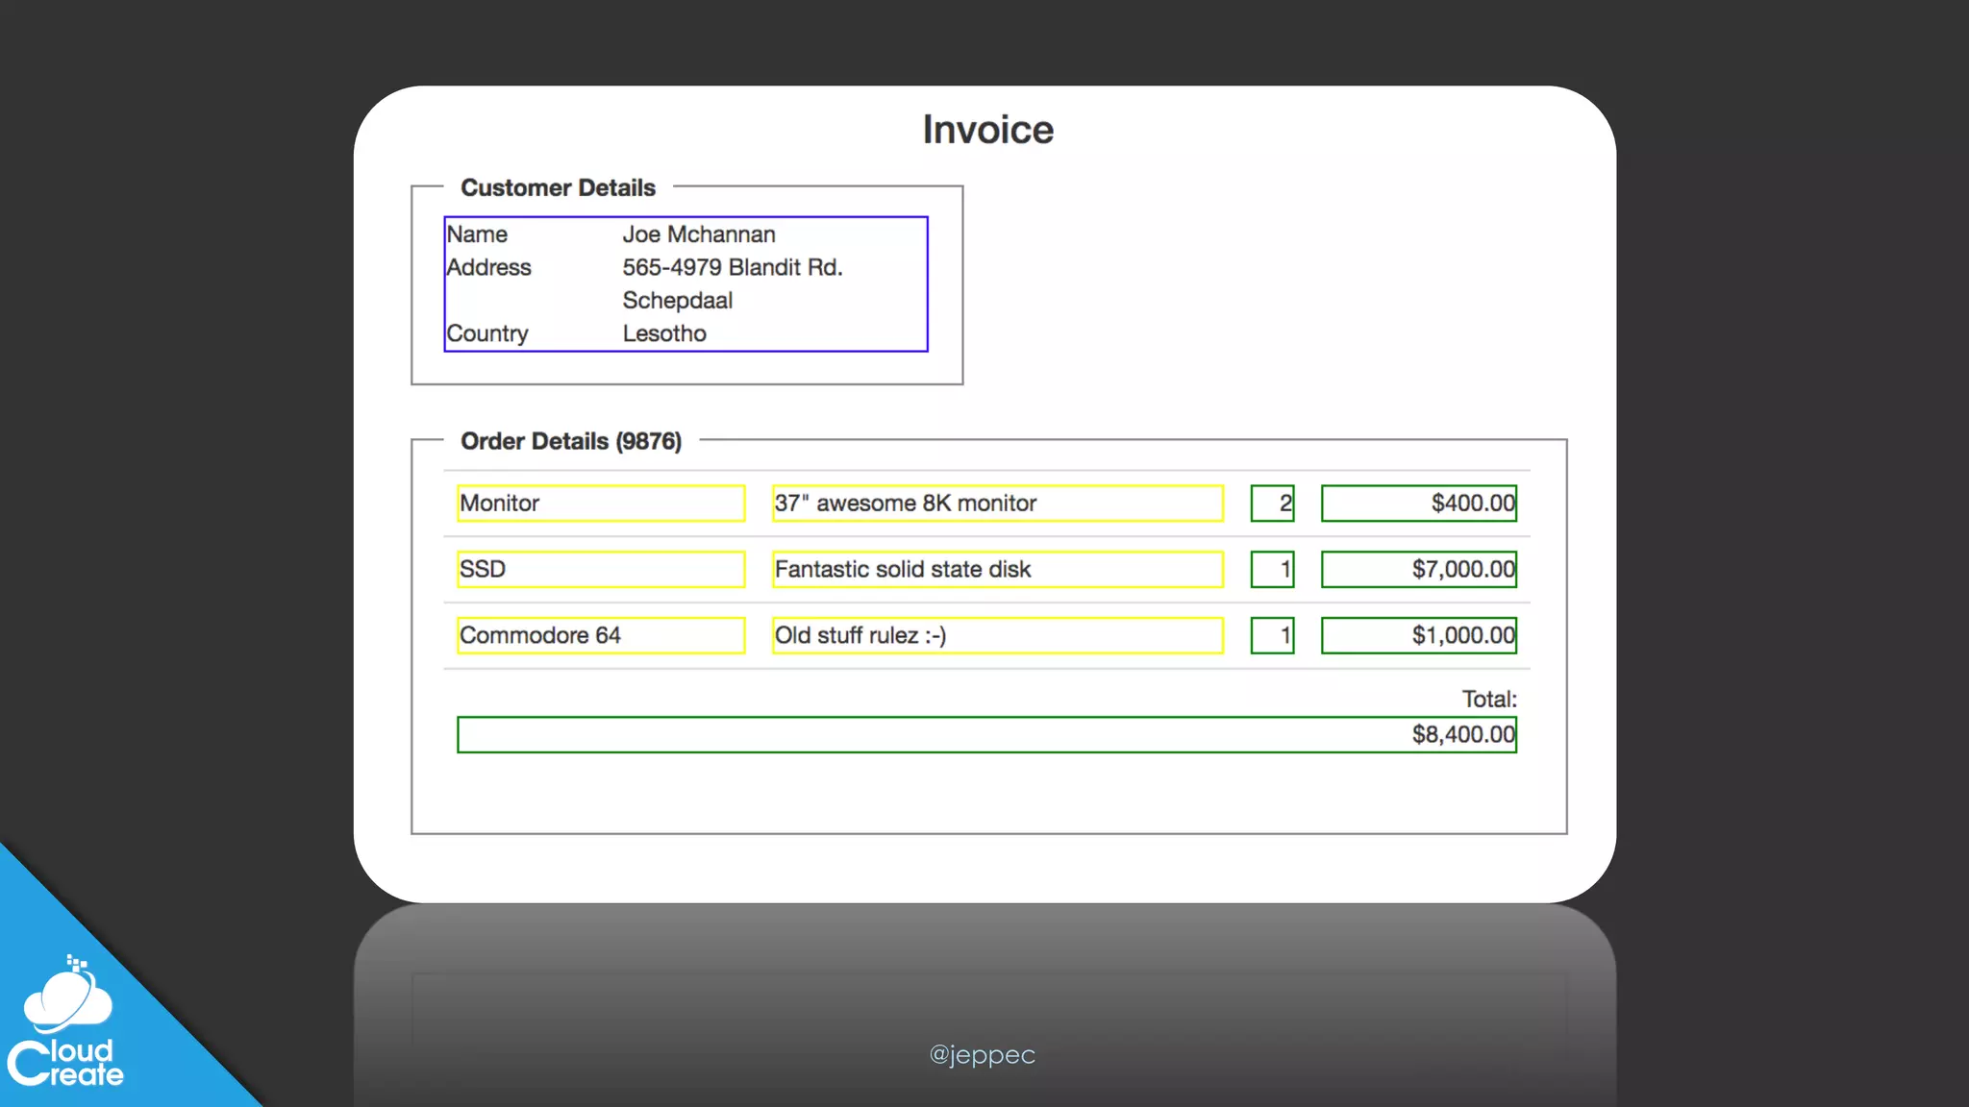Click the 37" awesome 8K monitor description
The width and height of the screenshot is (1969, 1107).
pyautogui.click(x=997, y=504)
